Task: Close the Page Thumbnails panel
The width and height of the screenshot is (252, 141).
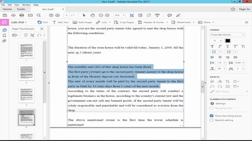Action: pyautogui.click(x=42, y=29)
